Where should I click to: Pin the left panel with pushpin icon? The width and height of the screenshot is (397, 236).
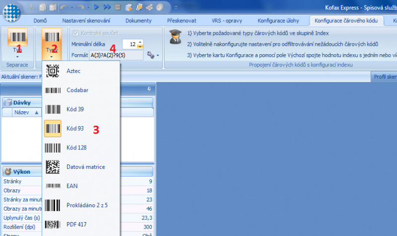(149, 89)
